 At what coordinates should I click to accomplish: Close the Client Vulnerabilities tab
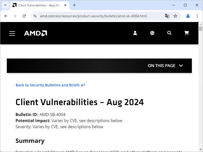(65, 5)
